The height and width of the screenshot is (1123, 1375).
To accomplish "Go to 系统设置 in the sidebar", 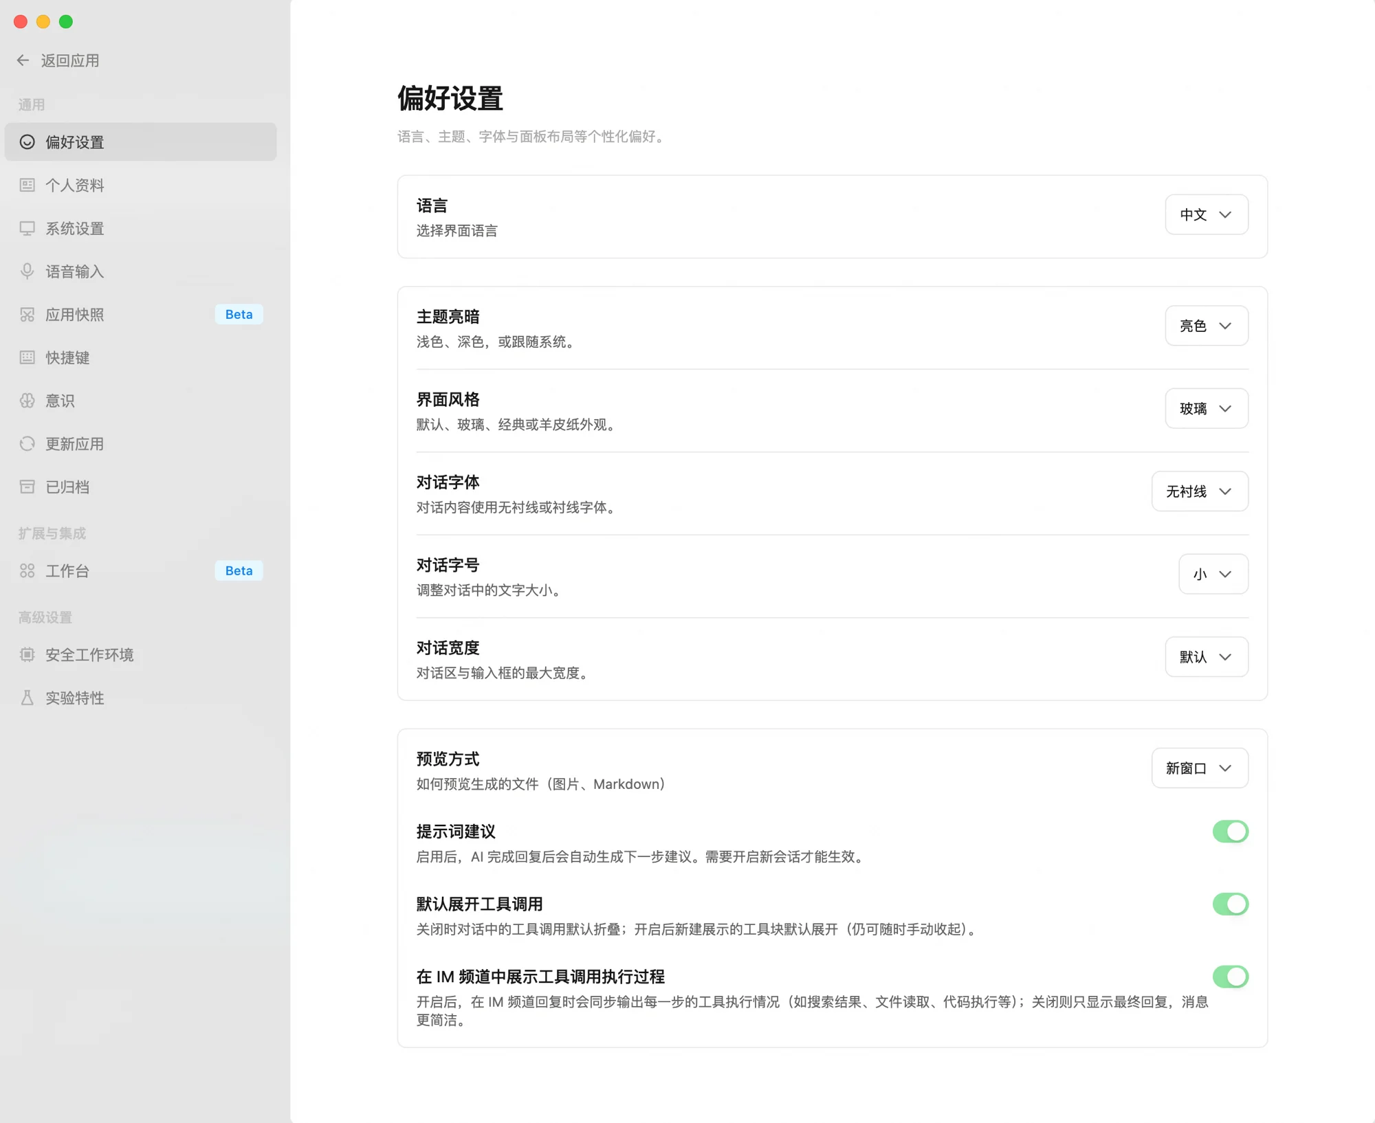I will click(140, 228).
